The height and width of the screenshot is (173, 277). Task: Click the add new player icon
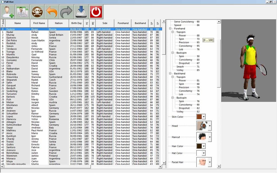(x=8, y=12)
